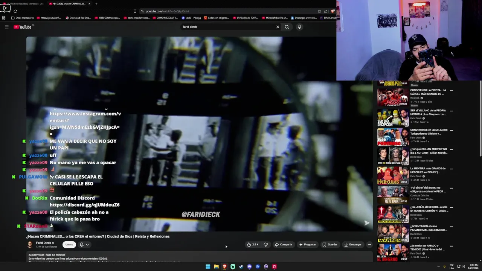
Task: Open options menu for 'SER el VILLANO' video
Action: tap(451, 111)
